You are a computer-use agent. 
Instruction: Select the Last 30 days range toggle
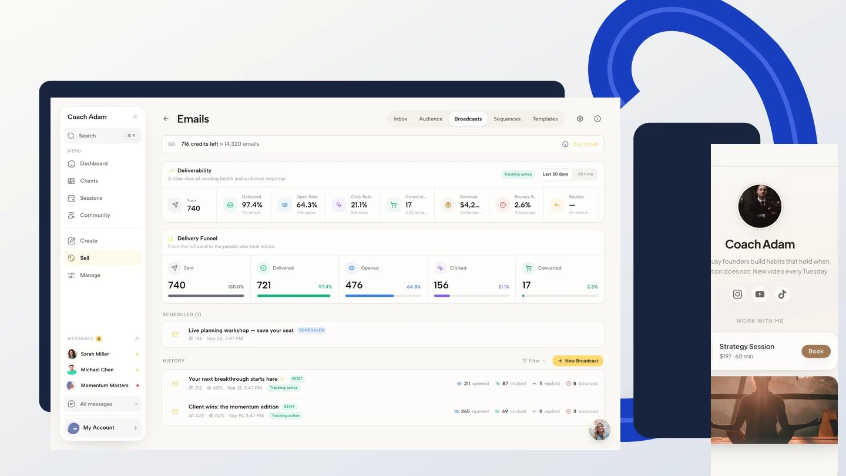click(x=555, y=174)
